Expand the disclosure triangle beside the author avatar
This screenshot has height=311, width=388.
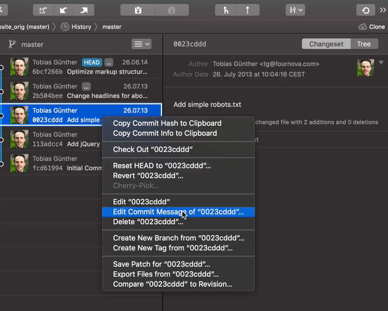pos(381,63)
